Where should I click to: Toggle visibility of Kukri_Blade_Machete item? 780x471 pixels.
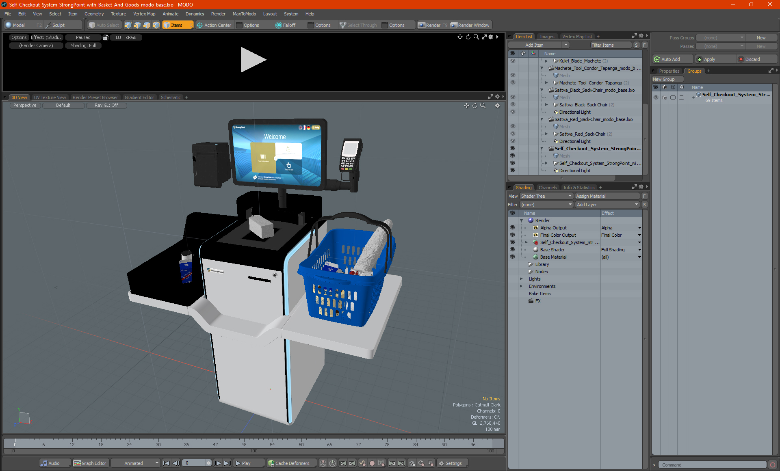click(512, 61)
